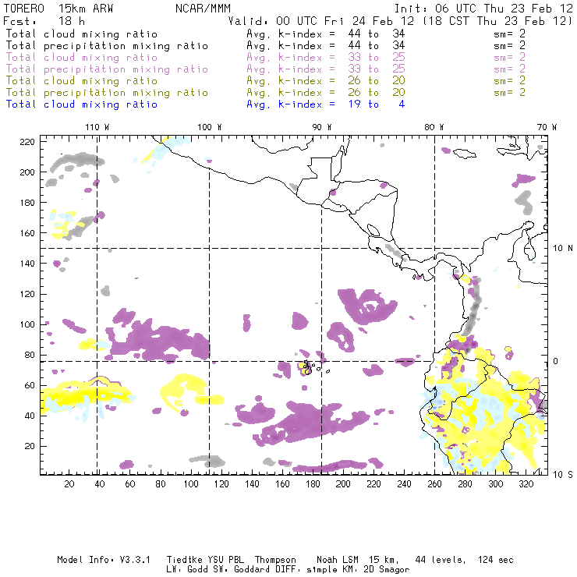Viewport: 577px width, 577px height.
Task: Click the "160" tick label on vertical axis
Action: click(x=27, y=233)
